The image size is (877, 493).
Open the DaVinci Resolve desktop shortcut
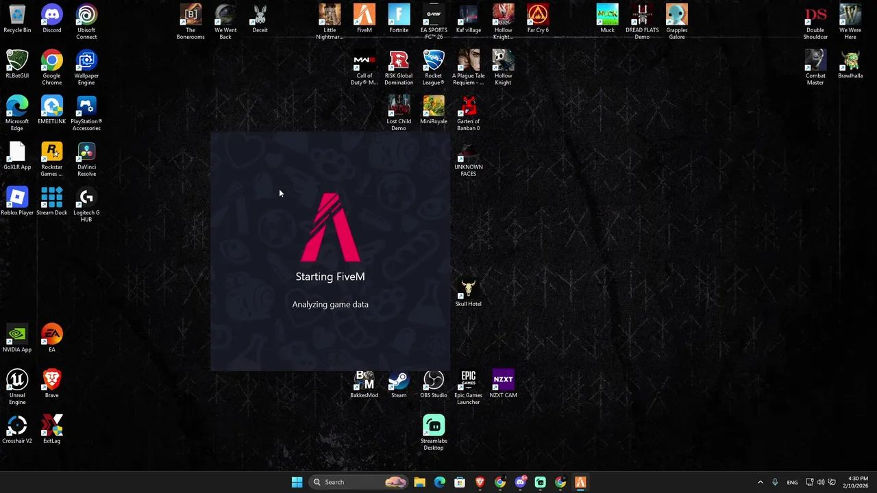click(86, 159)
